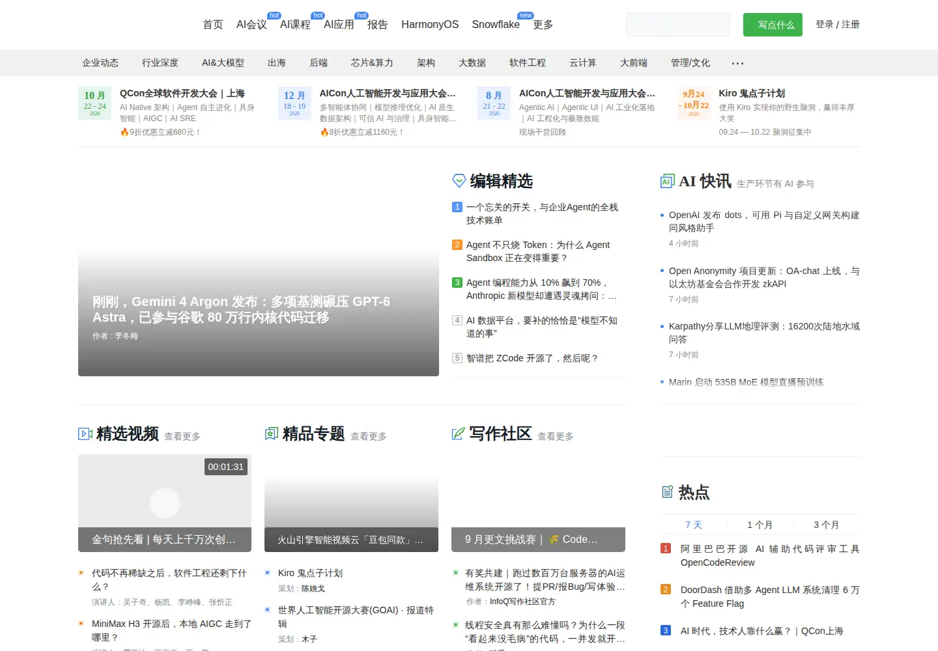
Task: Open the 火山引擎智能视频云 topic thumbnail
Action: [351, 503]
